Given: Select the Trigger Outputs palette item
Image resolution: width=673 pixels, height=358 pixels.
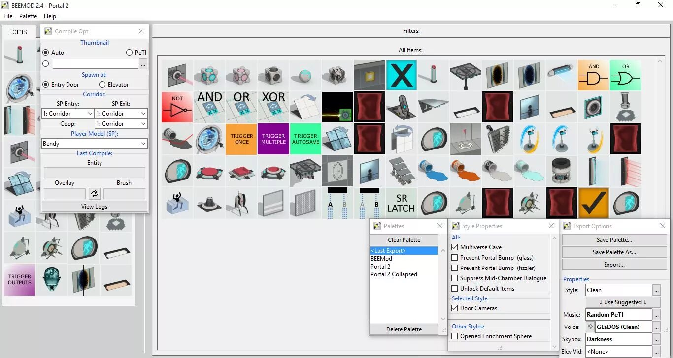Looking at the screenshot, I should pyautogui.click(x=19, y=280).
